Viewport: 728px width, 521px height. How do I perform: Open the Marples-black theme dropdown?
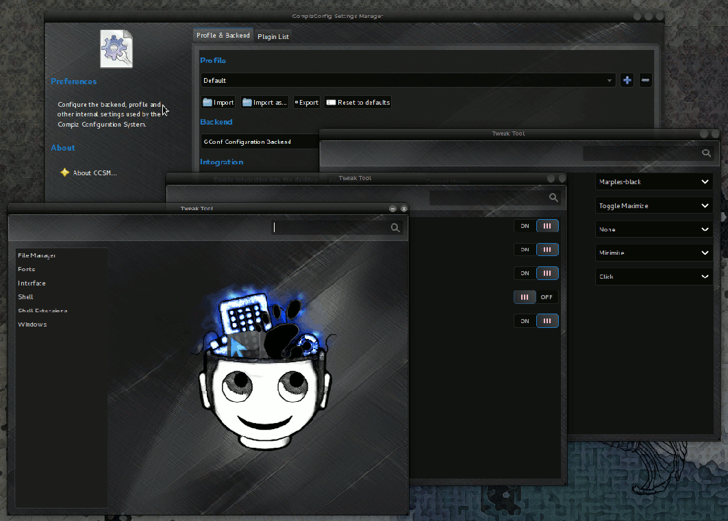[654, 182]
